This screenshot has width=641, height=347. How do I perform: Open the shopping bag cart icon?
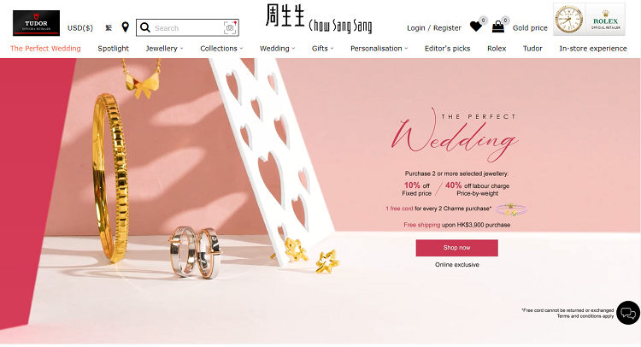(498, 26)
